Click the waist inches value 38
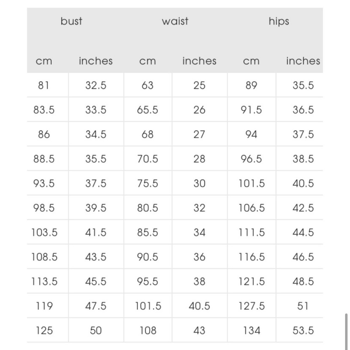The image size is (350, 350). 199,281
